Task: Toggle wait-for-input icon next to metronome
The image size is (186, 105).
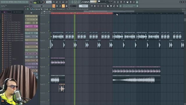Action: (57, 2)
